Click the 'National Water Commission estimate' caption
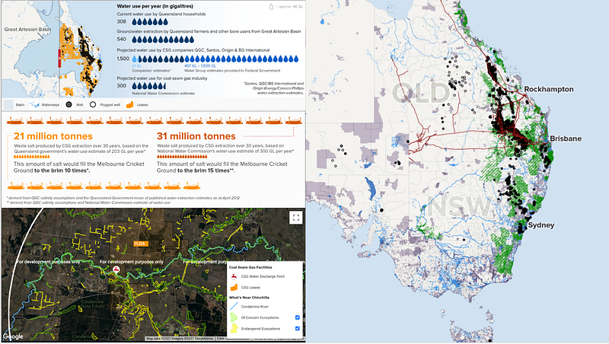609x344 pixels. [163, 93]
